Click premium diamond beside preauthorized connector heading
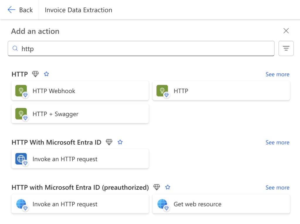This screenshot has width=300, height=224. pos(157,187)
